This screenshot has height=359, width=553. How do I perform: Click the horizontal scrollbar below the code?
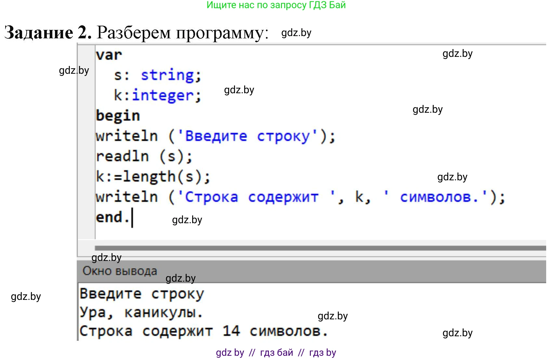[x=293, y=248]
